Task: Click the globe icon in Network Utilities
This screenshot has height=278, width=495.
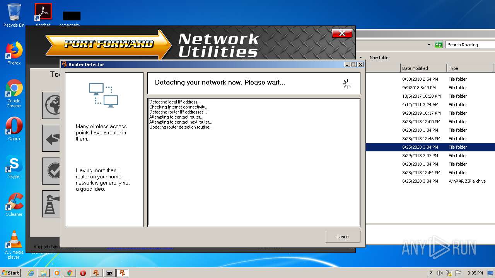Action: 51,105
